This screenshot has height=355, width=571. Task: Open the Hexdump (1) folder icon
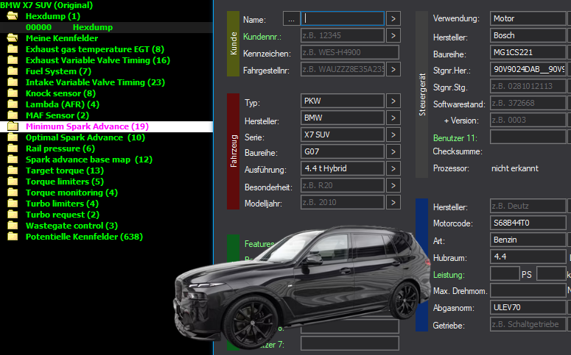(x=13, y=16)
